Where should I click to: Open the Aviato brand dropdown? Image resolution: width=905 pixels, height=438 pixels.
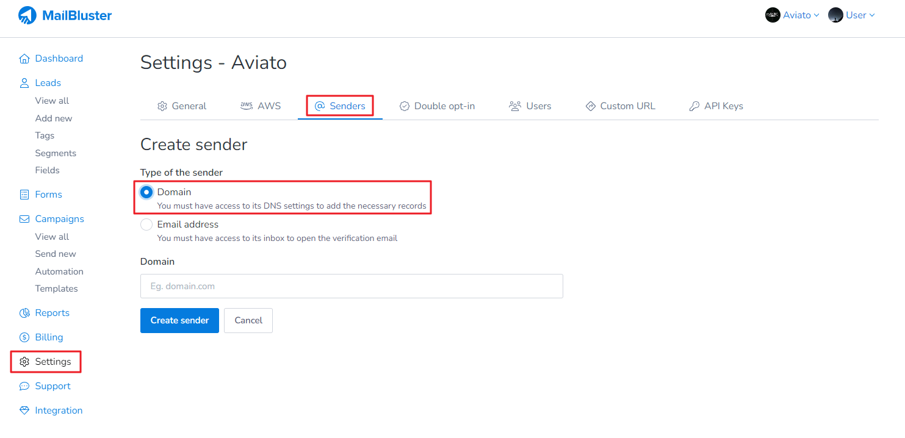pyautogui.click(x=792, y=15)
